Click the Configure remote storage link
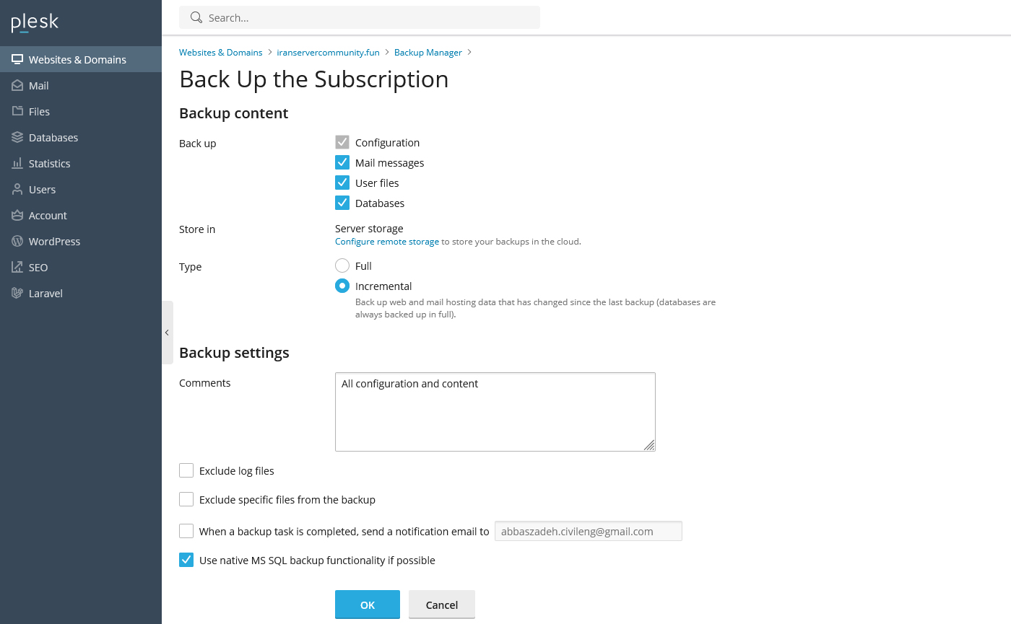 click(x=386, y=242)
